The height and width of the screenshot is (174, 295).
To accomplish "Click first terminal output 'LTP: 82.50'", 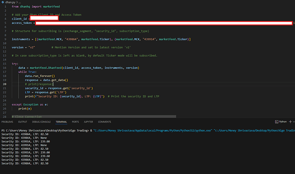I will click(41, 134).
